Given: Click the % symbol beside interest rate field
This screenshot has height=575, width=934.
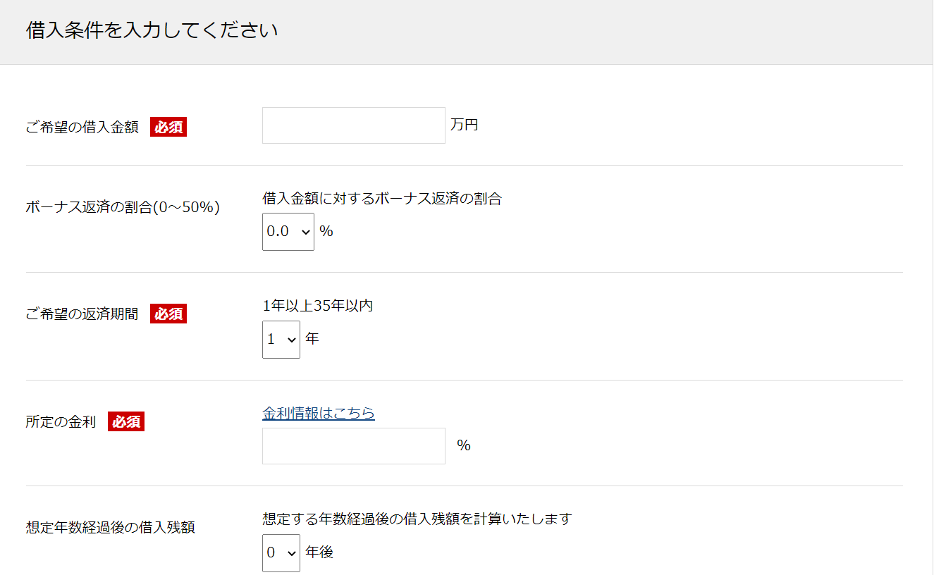Looking at the screenshot, I should pyautogui.click(x=463, y=445).
